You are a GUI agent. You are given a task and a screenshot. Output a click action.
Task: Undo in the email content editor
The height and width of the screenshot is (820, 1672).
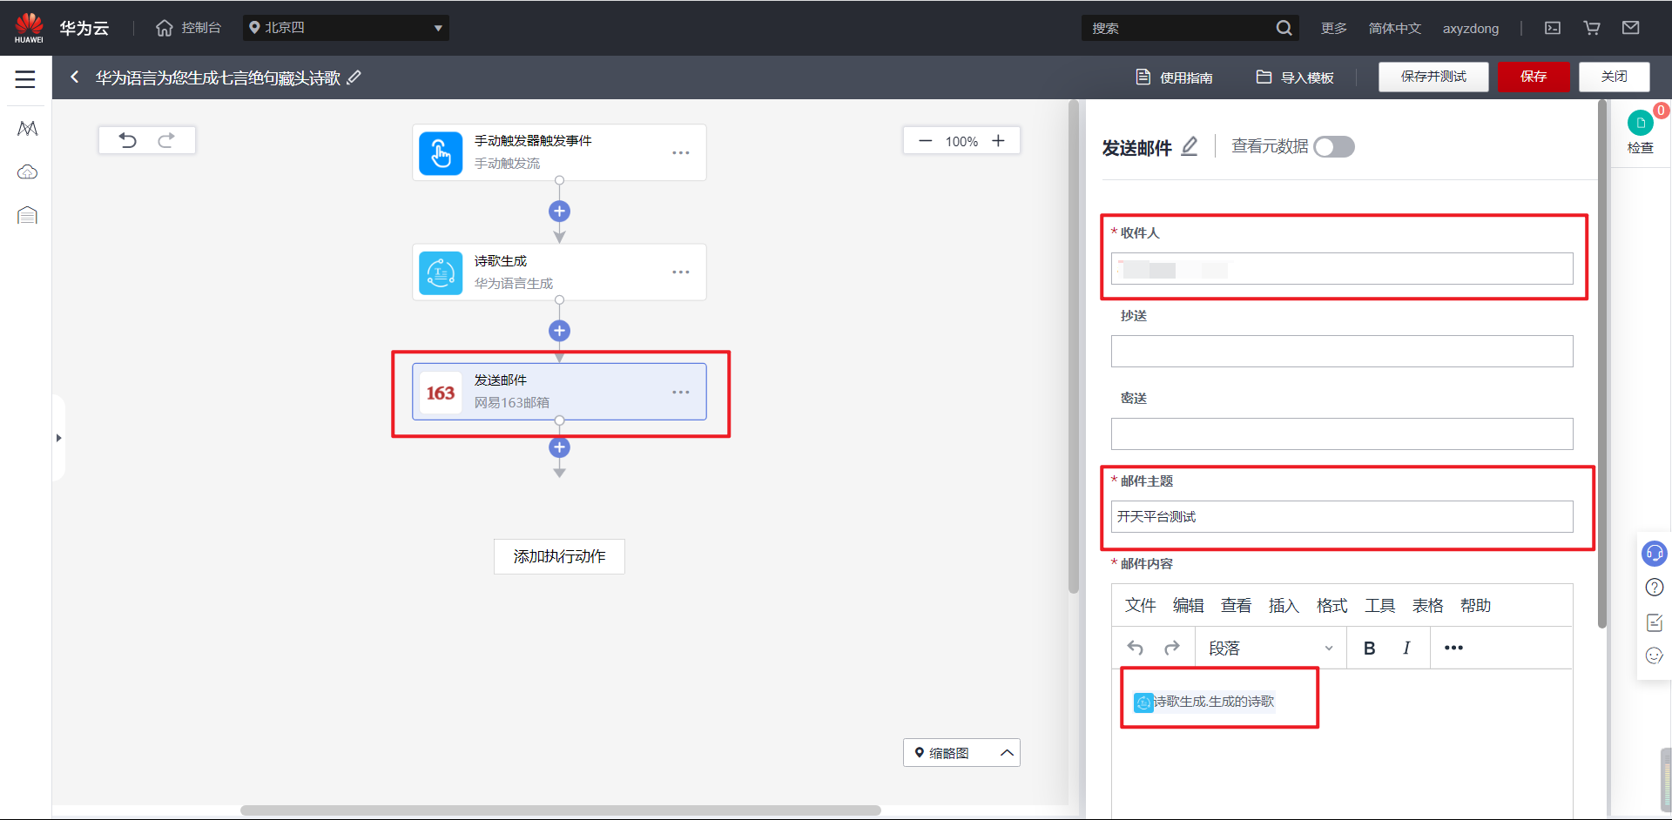point(1135,648)
